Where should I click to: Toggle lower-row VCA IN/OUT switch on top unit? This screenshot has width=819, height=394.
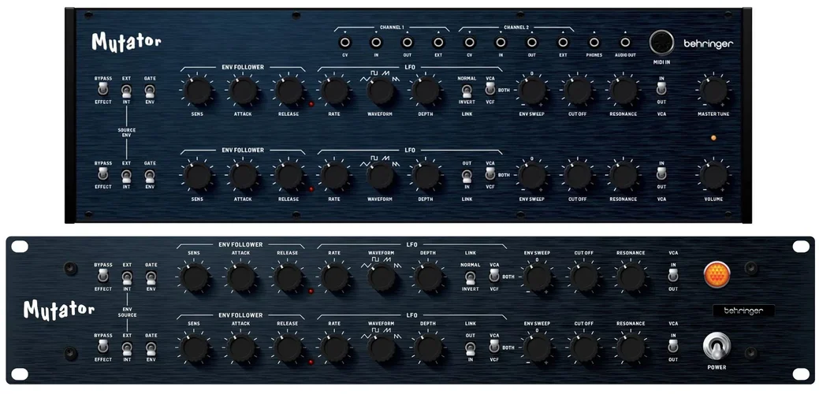(661, 175)
